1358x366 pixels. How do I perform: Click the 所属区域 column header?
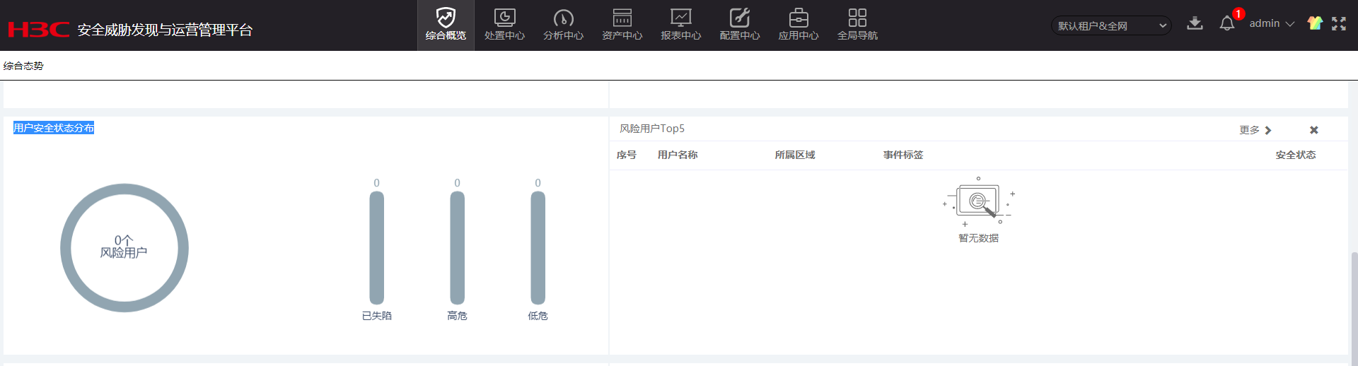point(795,155)
